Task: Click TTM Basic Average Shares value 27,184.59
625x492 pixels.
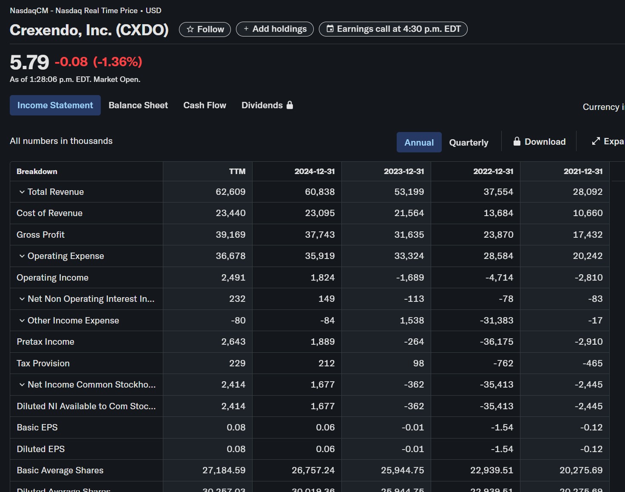Action: coord(224,470)
